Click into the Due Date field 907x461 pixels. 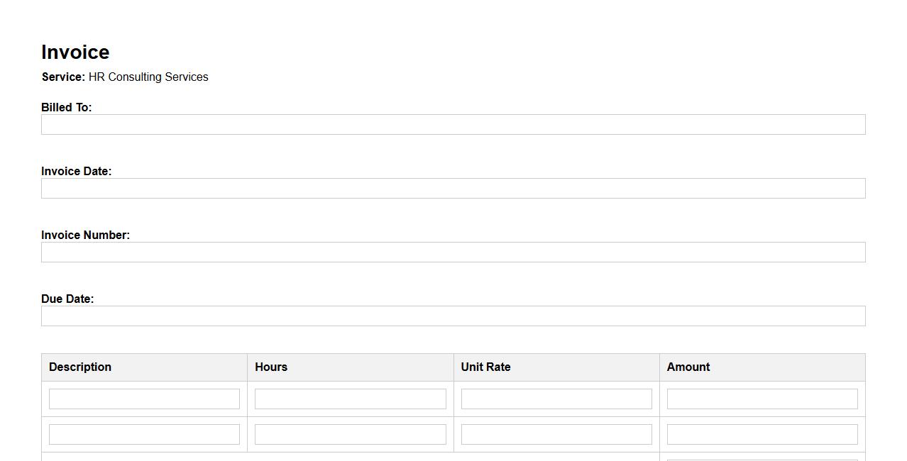pos(453,316)
